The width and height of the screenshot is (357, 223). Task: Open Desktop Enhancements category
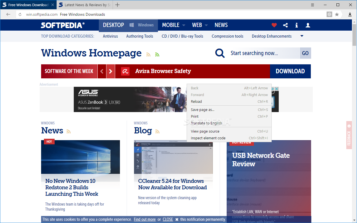coord(272,36)
